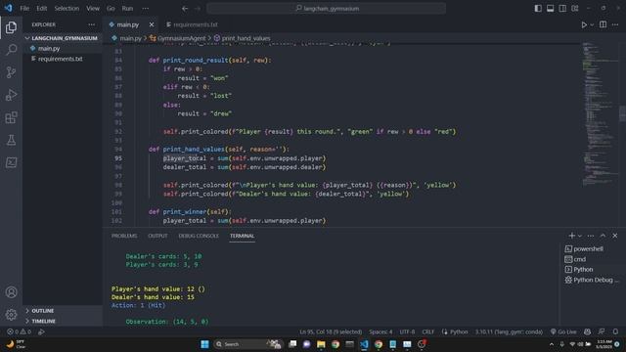This screenshot has width=626, height=352.
Task: Switch to the OUTPUT panel tab
Action: (x=157, y=236)
